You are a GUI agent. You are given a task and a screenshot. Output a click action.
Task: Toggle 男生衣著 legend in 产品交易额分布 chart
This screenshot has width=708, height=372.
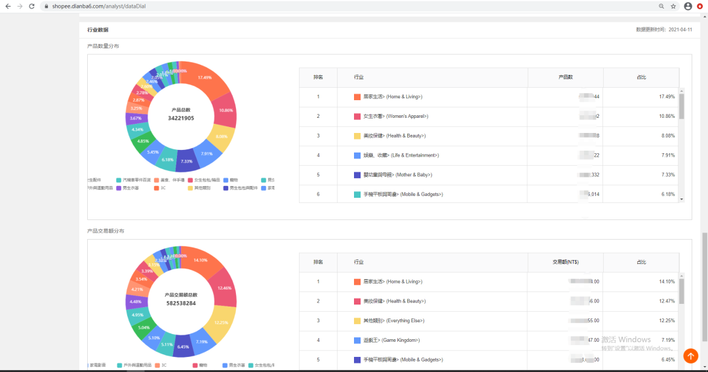[x=234, y=365]
